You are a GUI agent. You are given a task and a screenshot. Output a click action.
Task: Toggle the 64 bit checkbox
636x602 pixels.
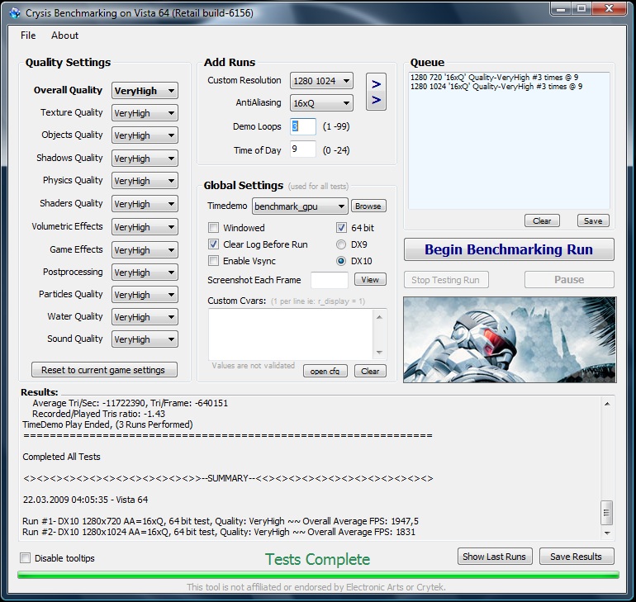(x=341, y=228)
